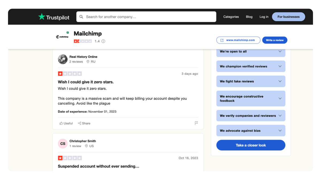Click Real History Online profile avatar
Viewport: 321px width, 180px height.
click(x=63, y=59)
